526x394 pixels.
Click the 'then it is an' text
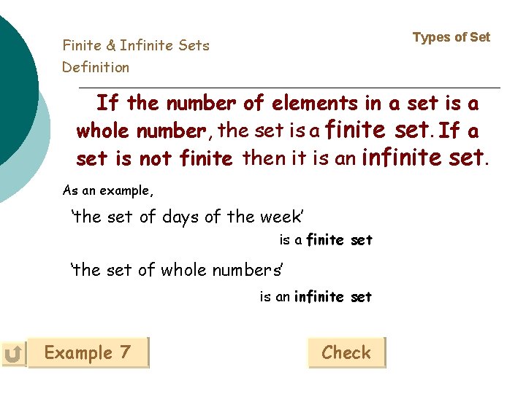(300, 158)
